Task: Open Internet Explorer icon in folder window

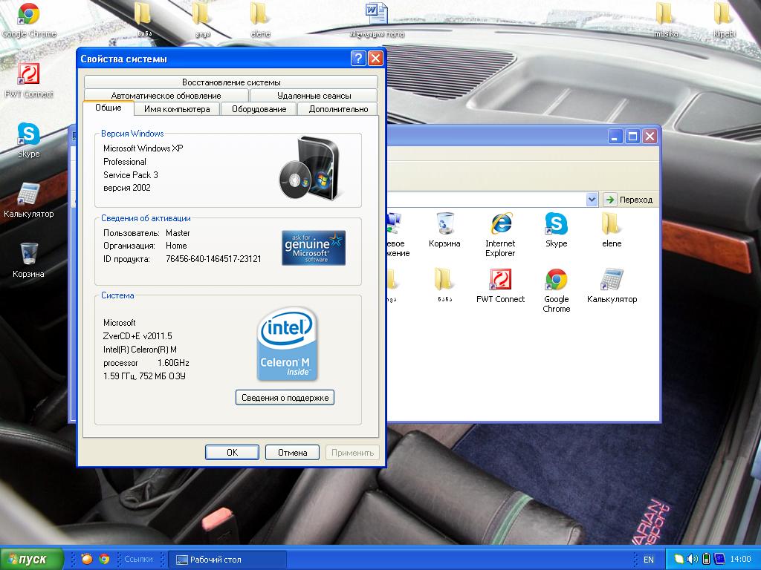Action: [x=500, y=225]
